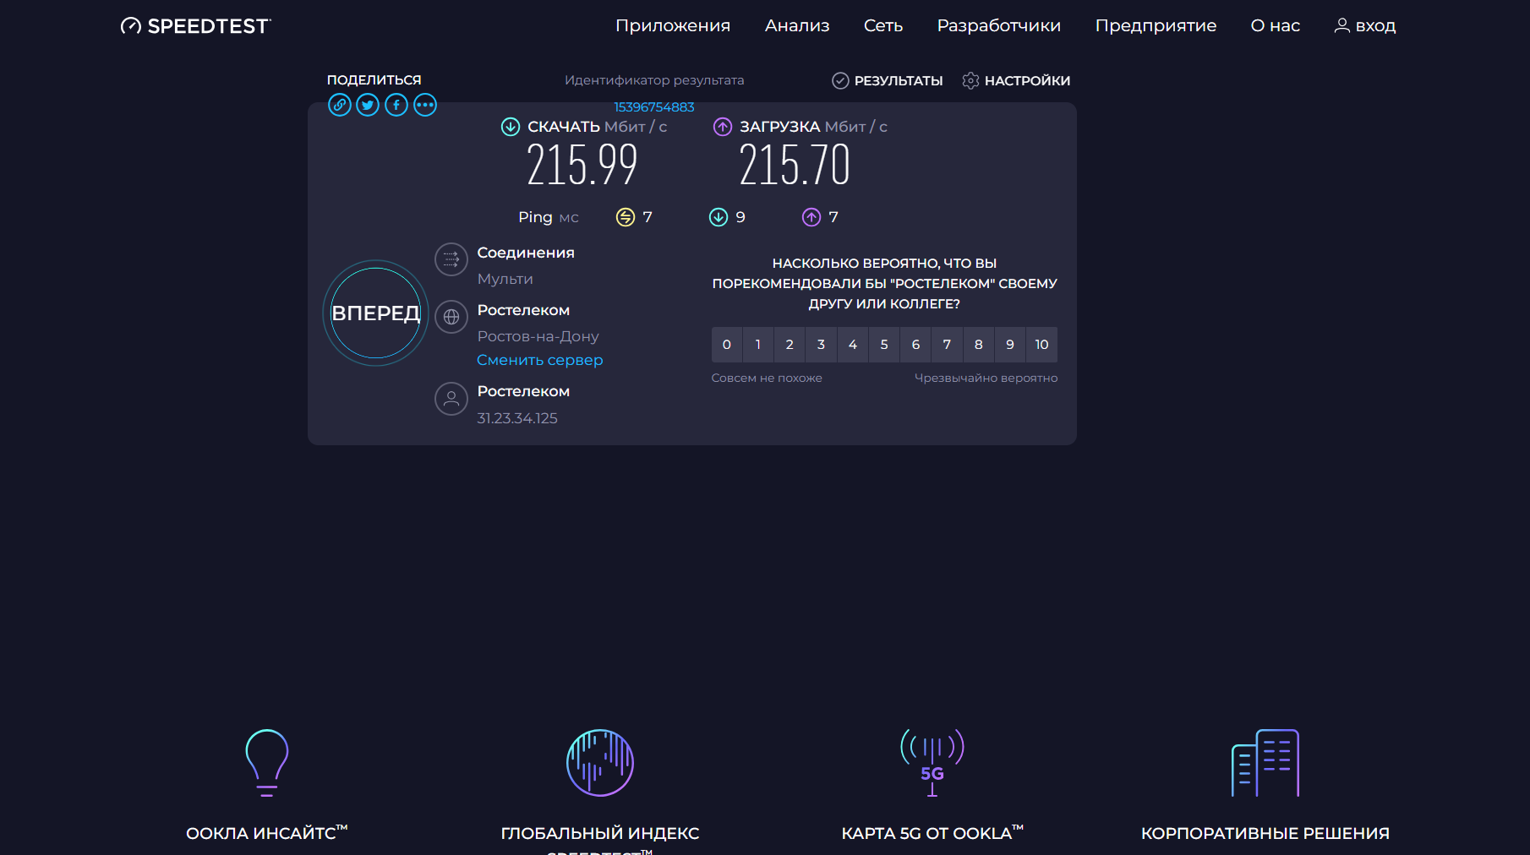The width and height of the screenshot is (1530, 855).
Task: Click the Чрезвычайно вероятно label
Action: (986, 378)
